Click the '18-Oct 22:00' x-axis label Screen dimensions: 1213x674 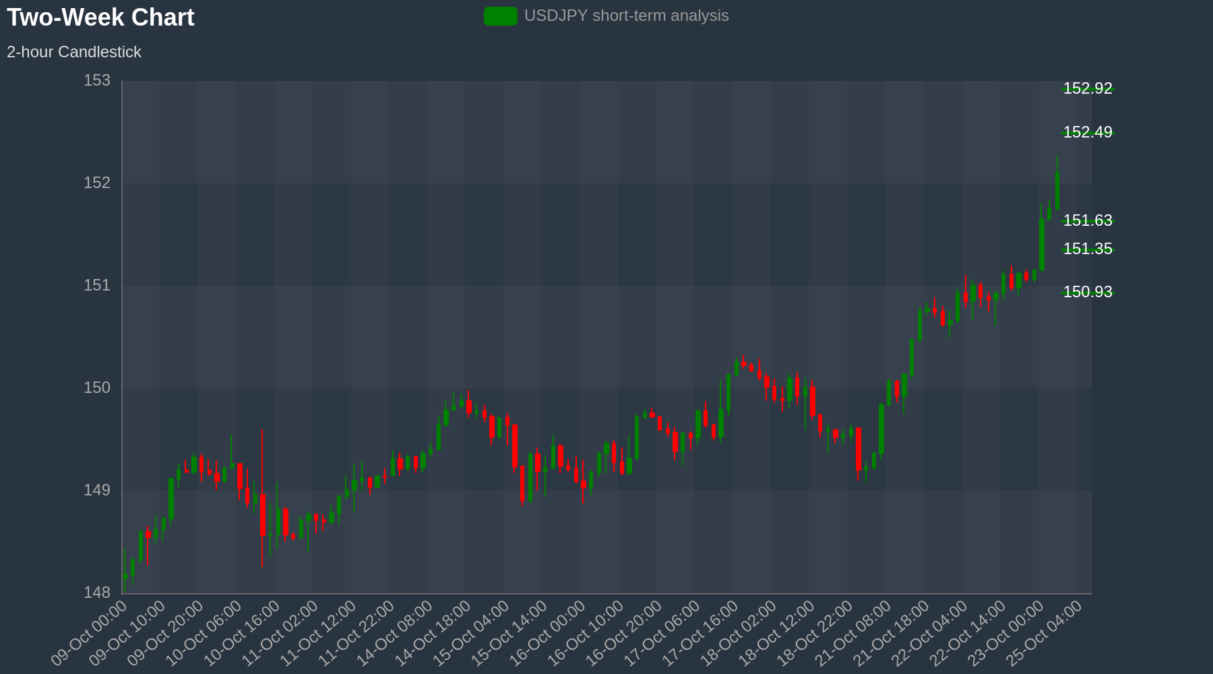pos(815,634)
